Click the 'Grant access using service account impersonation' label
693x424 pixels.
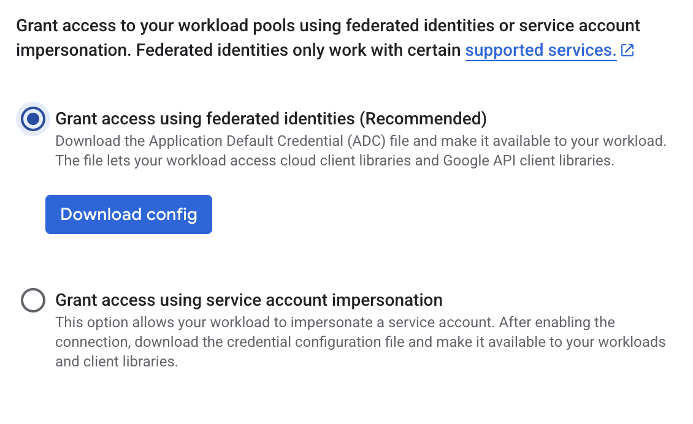pos(249,300)
